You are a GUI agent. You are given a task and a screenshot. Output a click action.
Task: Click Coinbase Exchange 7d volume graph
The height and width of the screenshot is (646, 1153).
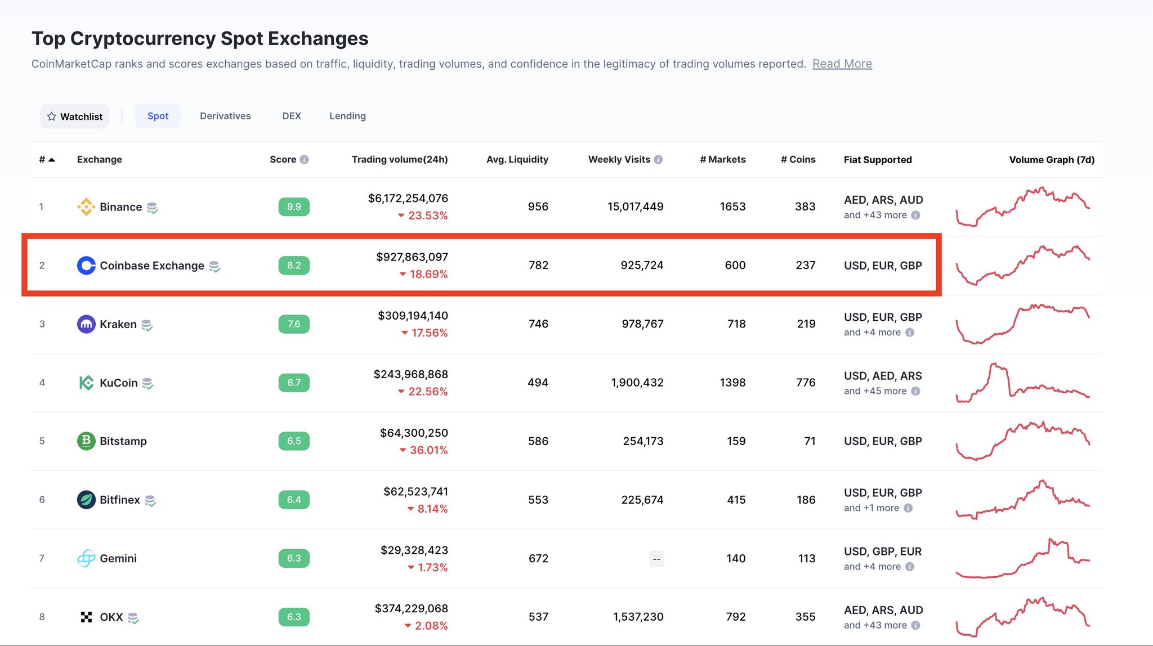pos(1023,265)
